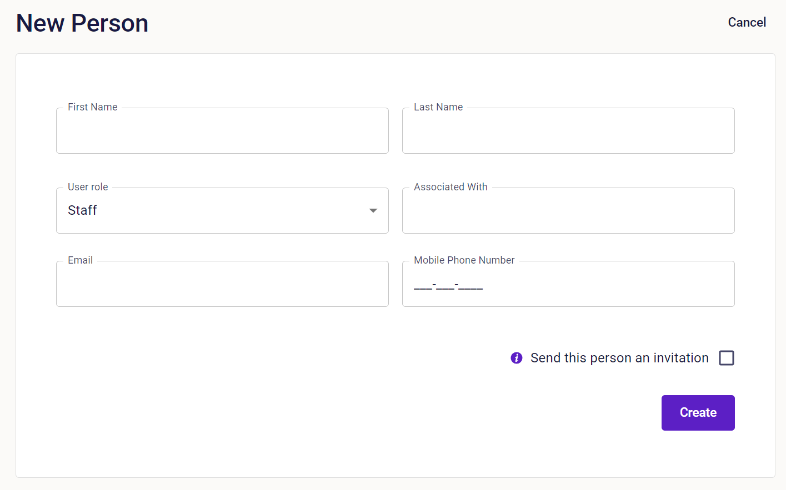Click into the Email field
786x490 pixels.
tap(222, 284)
